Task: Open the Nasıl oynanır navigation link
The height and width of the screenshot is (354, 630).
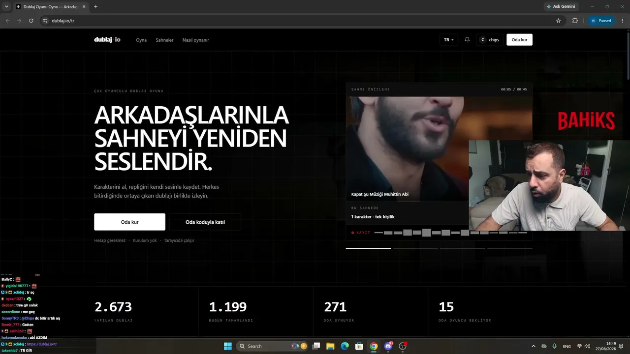Action: (195, 40)
